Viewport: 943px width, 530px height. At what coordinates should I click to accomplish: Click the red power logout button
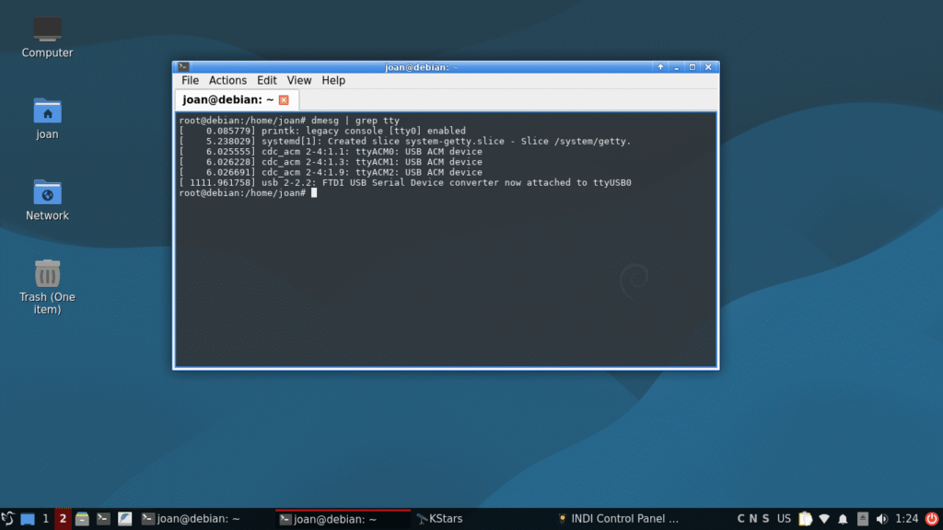(930, 519)
